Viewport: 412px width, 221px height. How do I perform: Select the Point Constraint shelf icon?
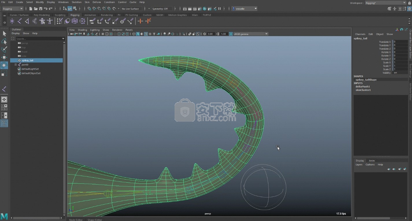(x=100, y=21)
